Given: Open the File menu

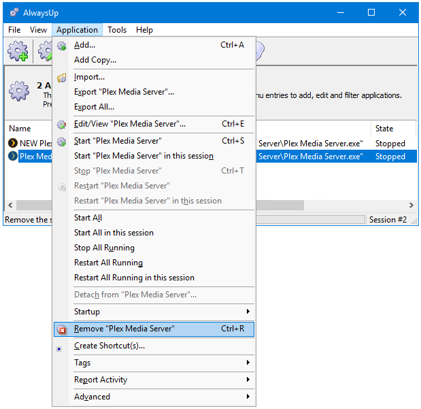Looking at the screenshot, I should coord(14,30).
